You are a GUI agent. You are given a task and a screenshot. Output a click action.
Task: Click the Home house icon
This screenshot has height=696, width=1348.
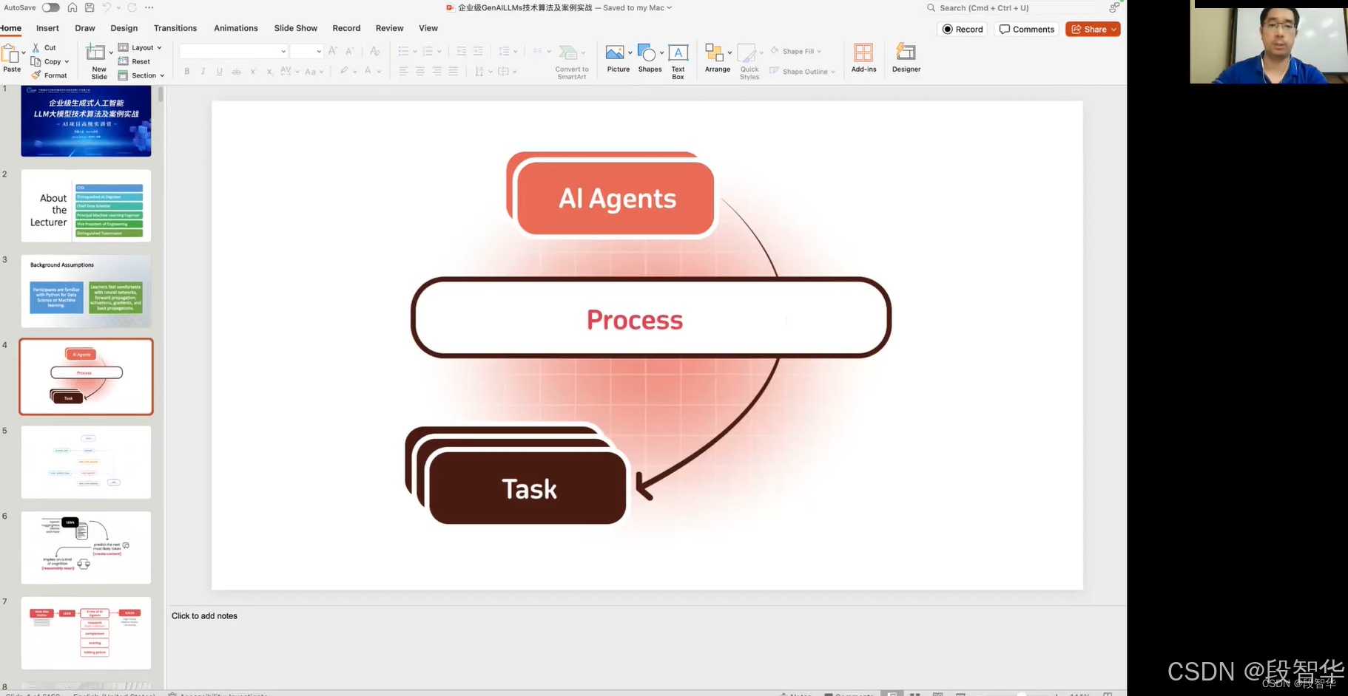click(73, 7)
